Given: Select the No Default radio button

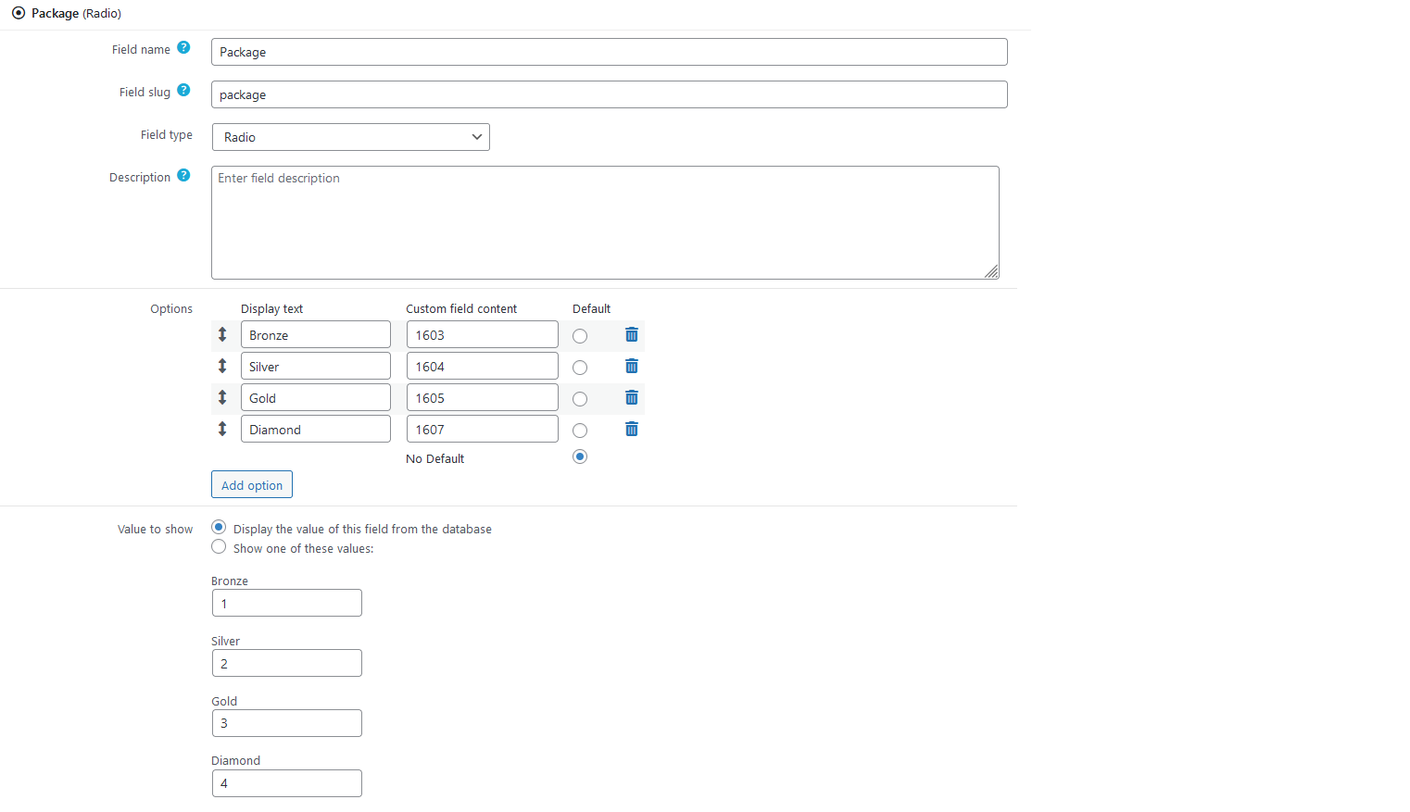Looking at the screenshot, I should [x=580, y=456].
